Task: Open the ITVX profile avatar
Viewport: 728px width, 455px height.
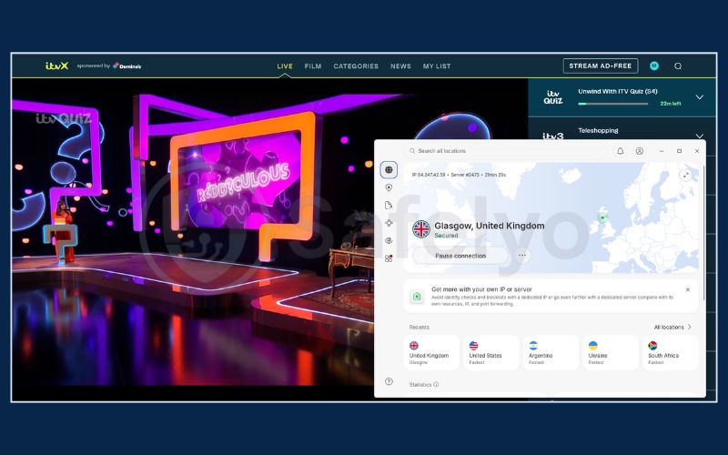Action: click(654, 66)
